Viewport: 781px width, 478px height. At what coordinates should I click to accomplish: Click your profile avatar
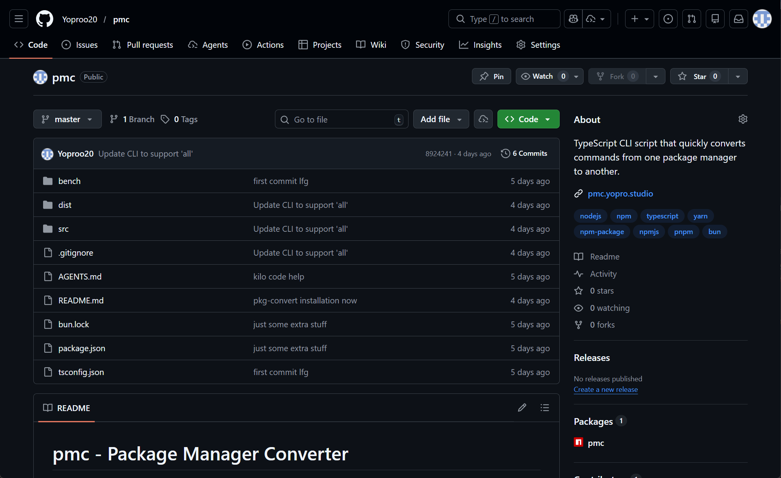761,19
